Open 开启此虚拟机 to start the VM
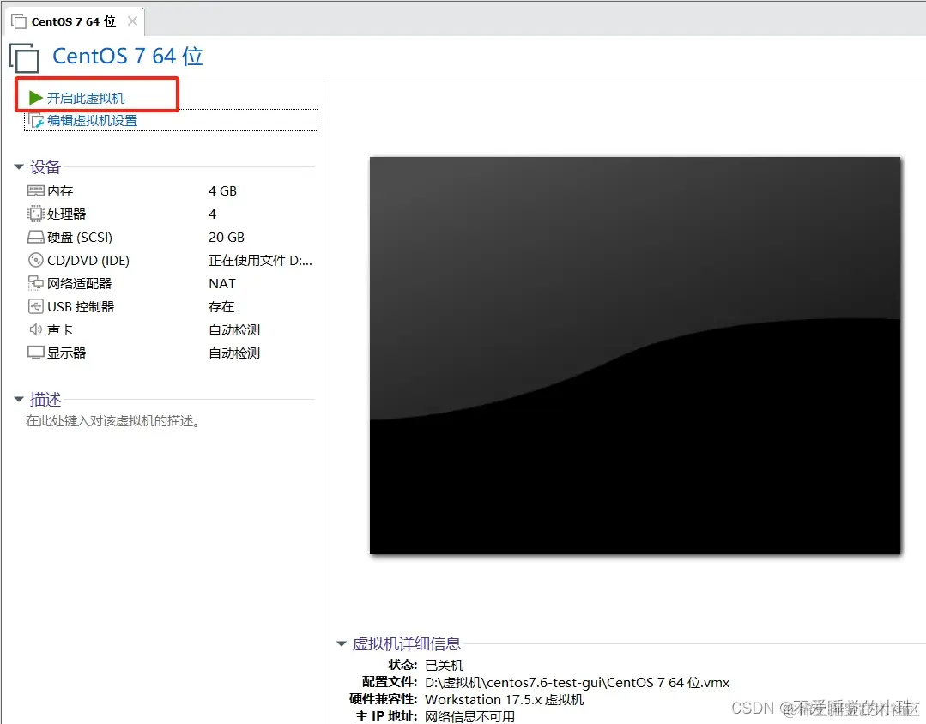This screenshot has width=926, height=724. pos(86,98)
